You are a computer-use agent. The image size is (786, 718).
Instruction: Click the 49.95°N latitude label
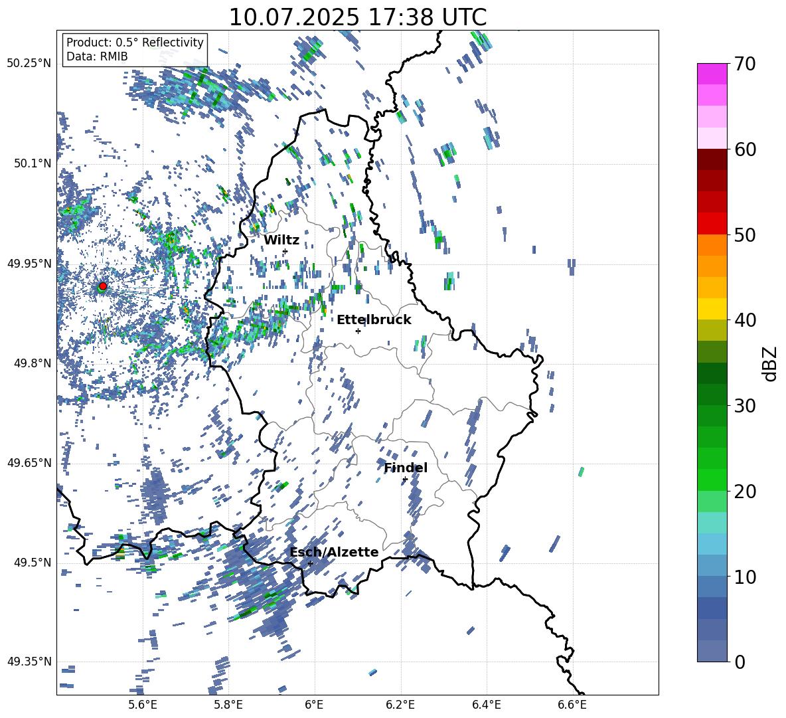pyautogui.click(x=29, y=263)
